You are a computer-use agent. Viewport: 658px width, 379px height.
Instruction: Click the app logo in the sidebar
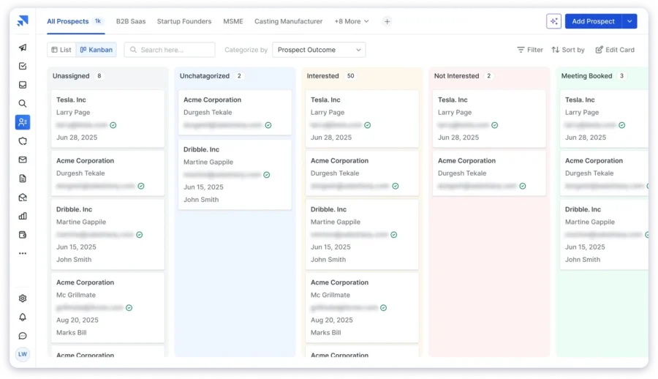23,20
